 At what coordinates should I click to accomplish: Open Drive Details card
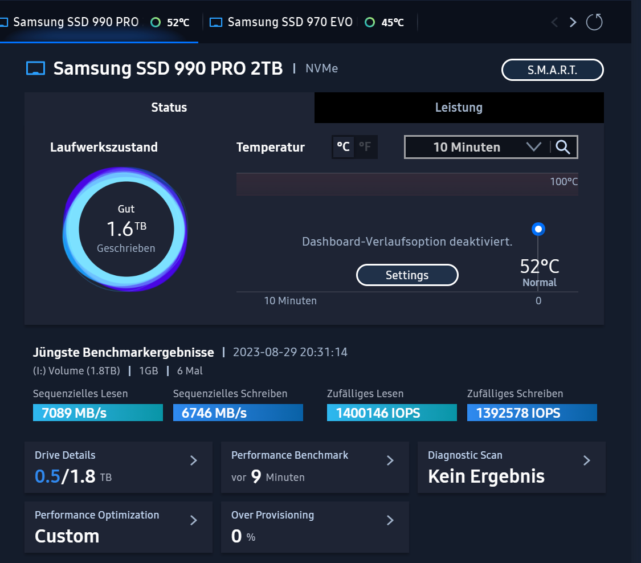pos(119,467)
